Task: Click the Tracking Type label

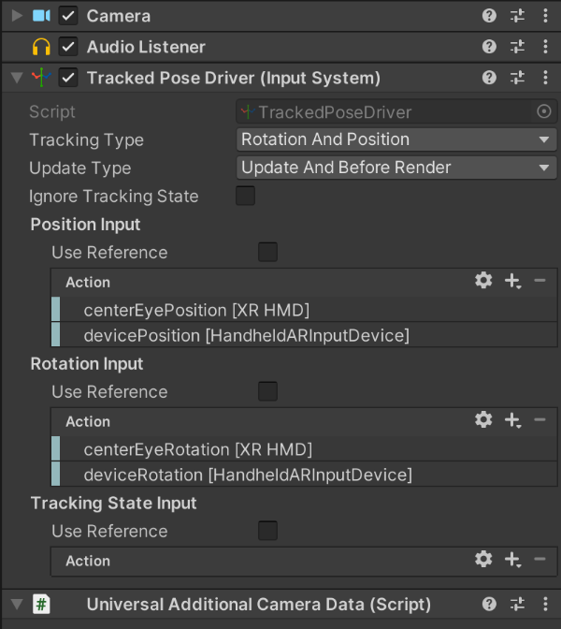Action: pyautogui.click(x=87, y=140)
